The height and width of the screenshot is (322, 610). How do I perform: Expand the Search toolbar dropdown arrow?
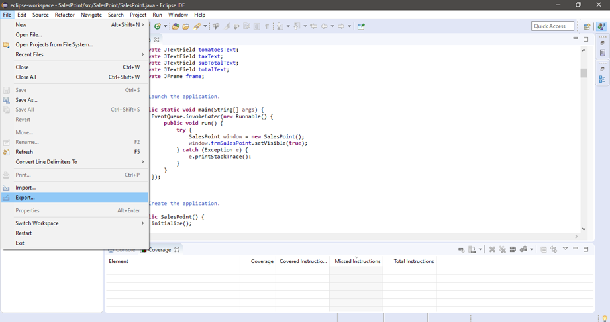coord(205,26)
